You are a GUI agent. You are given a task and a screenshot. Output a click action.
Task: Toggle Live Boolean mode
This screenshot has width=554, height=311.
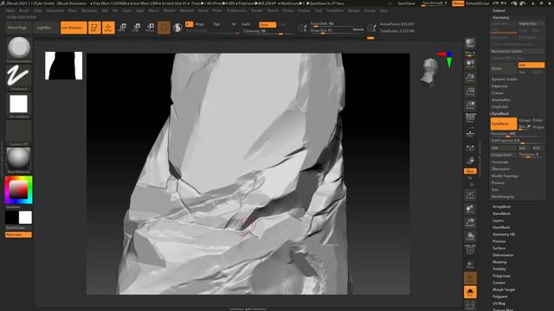point(74,28)
